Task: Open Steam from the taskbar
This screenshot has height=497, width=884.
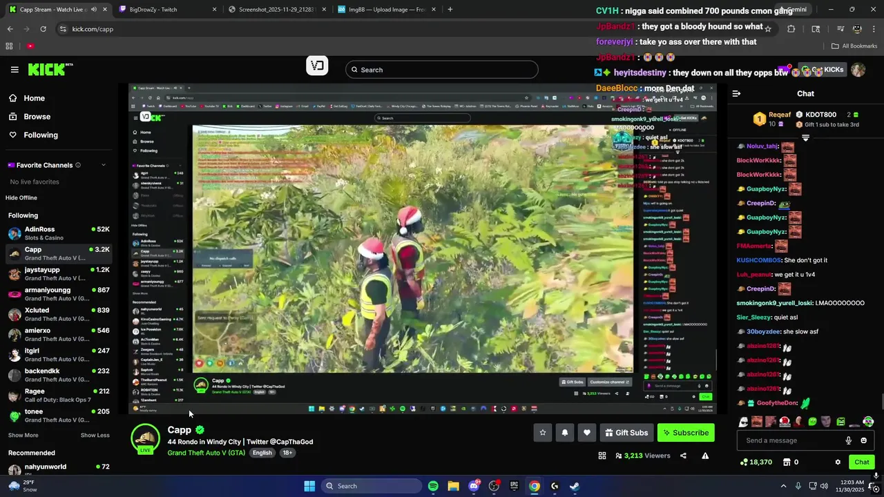Action: [575, 486]
